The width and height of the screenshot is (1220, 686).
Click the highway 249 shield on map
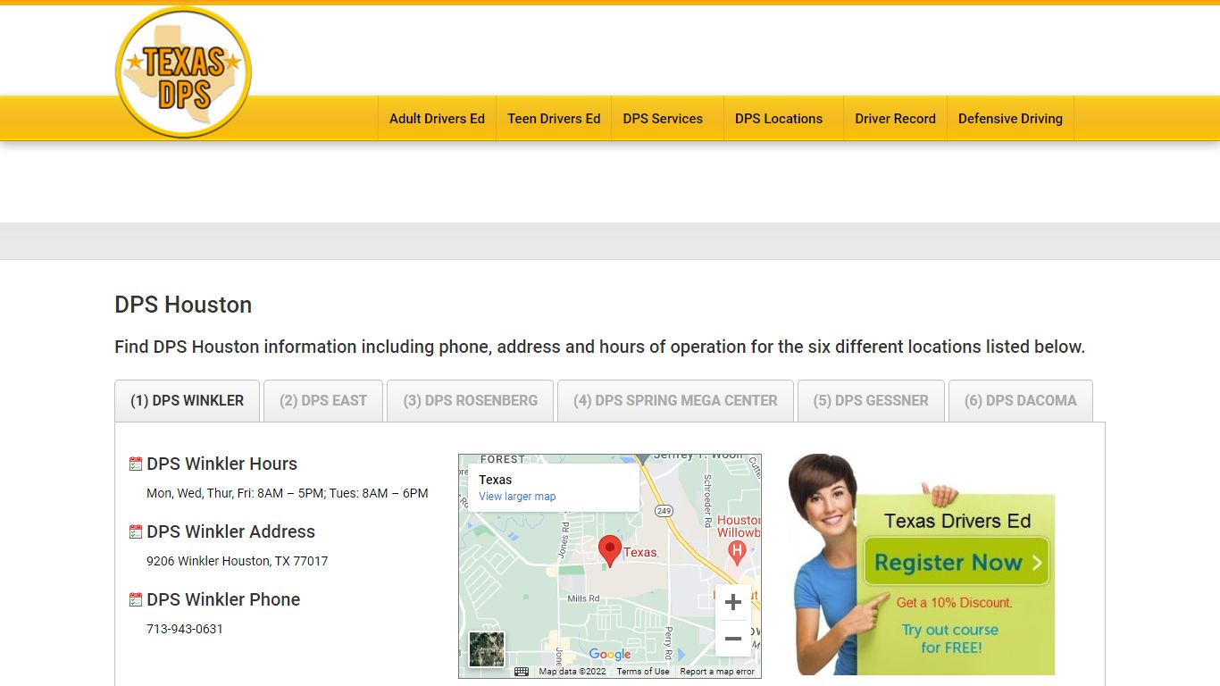click(x=663, y=511)
